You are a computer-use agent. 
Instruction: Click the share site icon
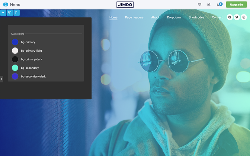[209, 4]
